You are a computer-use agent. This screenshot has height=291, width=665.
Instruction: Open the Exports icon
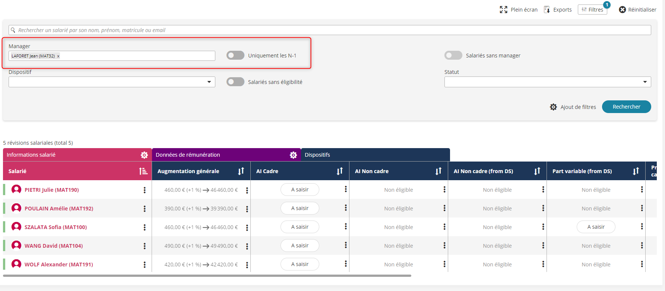(547, 10)
